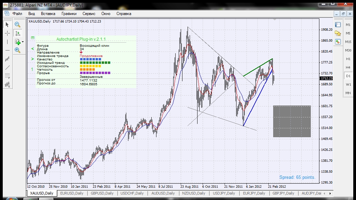This screenshot has width=356, height=200.
Task: Open the Справка menu
Action: coord(124,14)
